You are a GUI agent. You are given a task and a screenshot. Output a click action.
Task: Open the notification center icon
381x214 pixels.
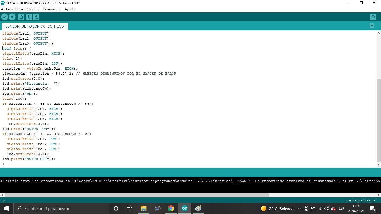[x=373, y=208]
